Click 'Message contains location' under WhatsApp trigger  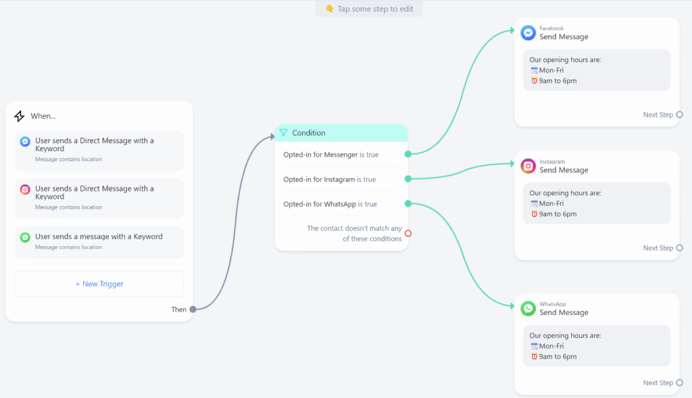68,248
